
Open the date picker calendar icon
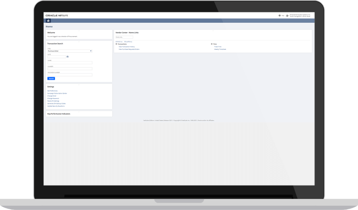pos(68,57)
